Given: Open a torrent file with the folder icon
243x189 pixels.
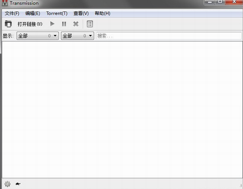Looking at the screenshot, I should [x=8, y=24].
